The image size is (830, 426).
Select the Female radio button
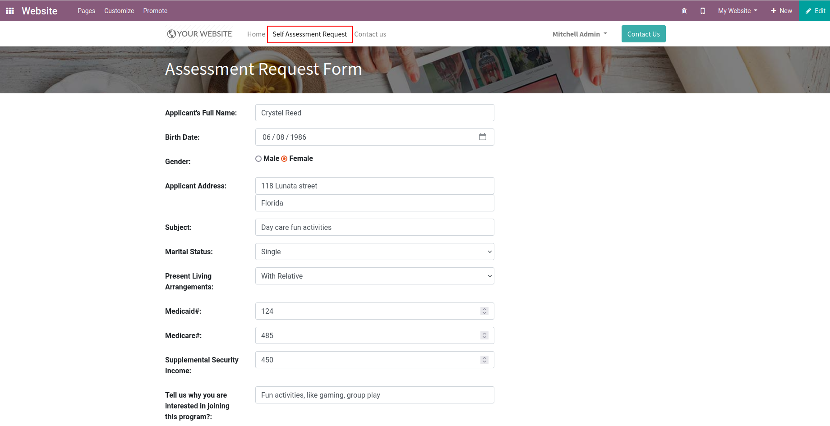(x=284, y=159)
